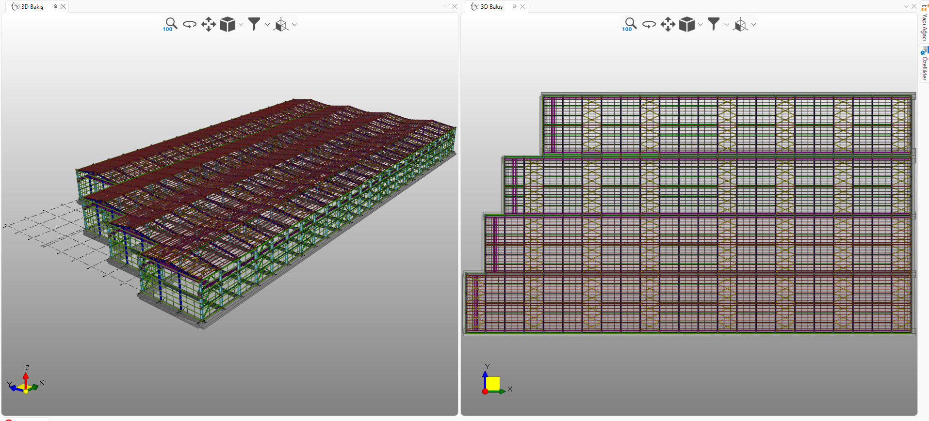Open view cube dropdown in left view
929x421 pixels.
click(241, 24)
